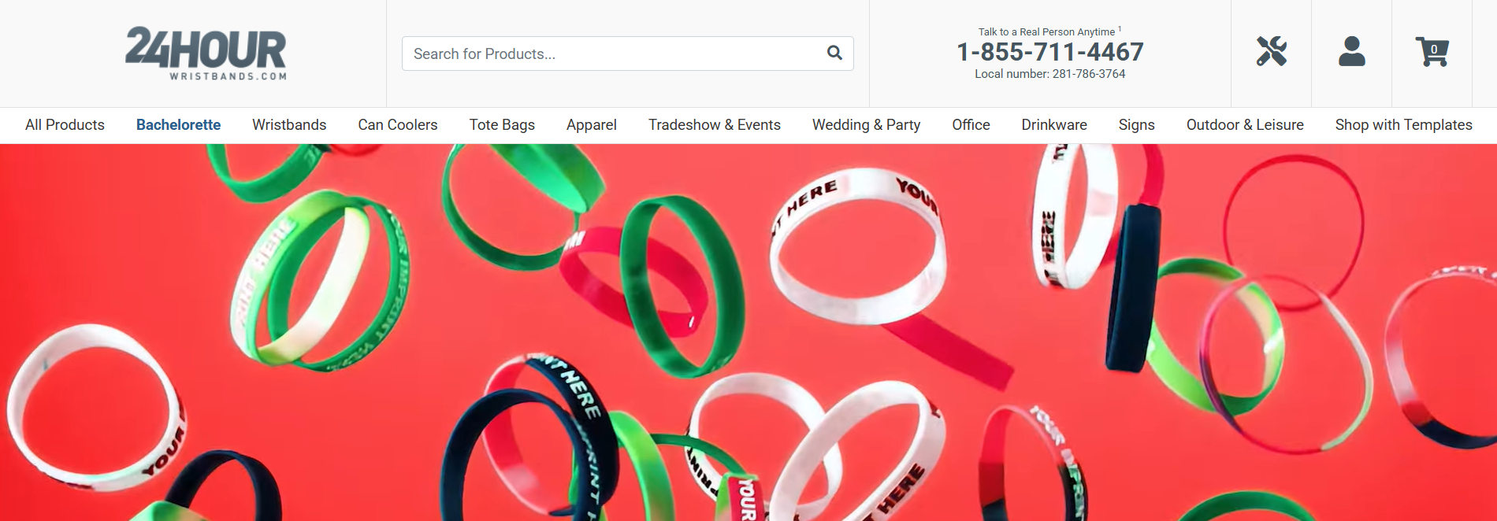Select Can Coolers menu item
Viewport: 1497px width, 521px height.
(398, 125)
